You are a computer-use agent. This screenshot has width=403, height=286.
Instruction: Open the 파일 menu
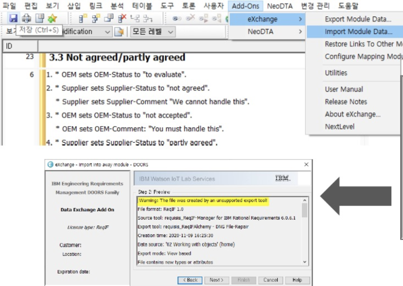[9, 6]
